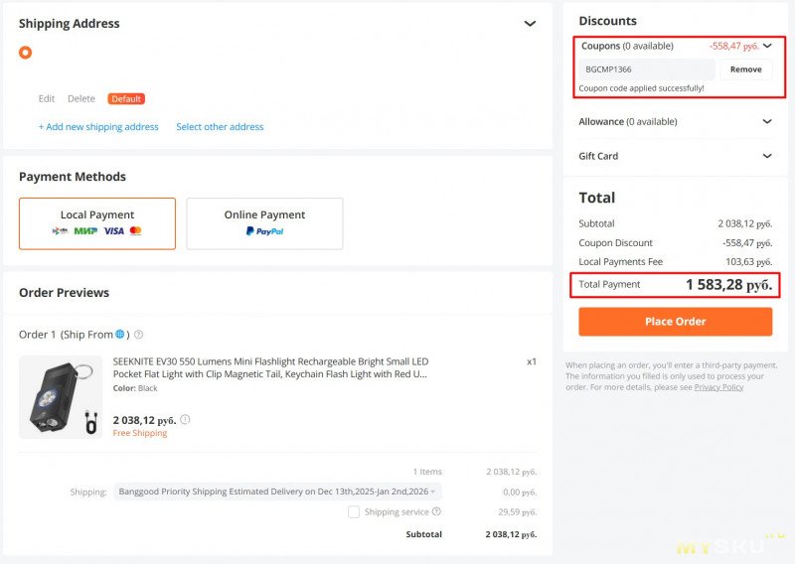The image size is (795, 564).
Task: Click the coupon code input field
Action: pos(646,70)
